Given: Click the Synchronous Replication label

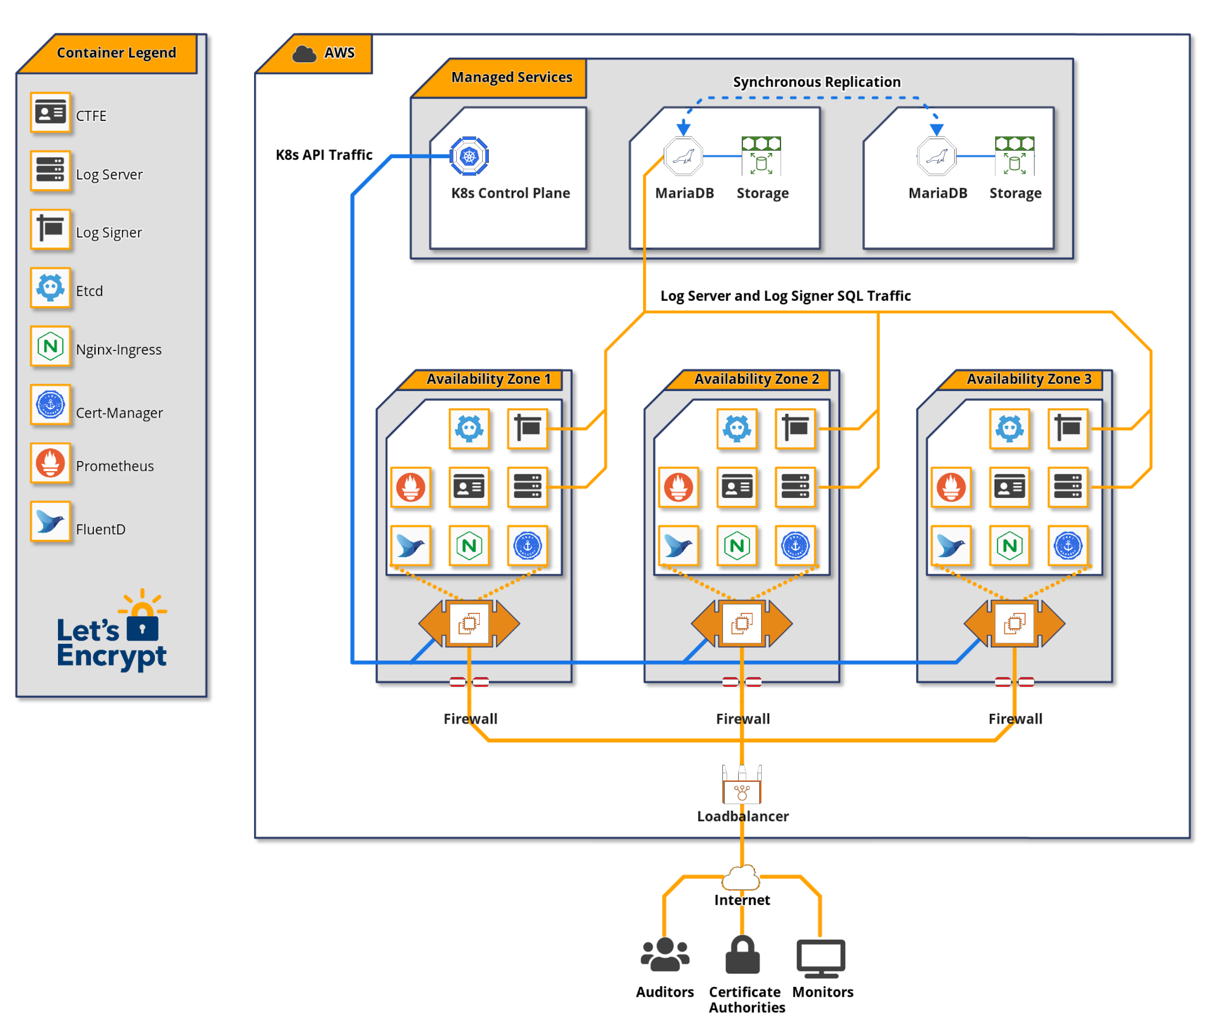Looking at the screenshot, I should click(x=816, y=82).
